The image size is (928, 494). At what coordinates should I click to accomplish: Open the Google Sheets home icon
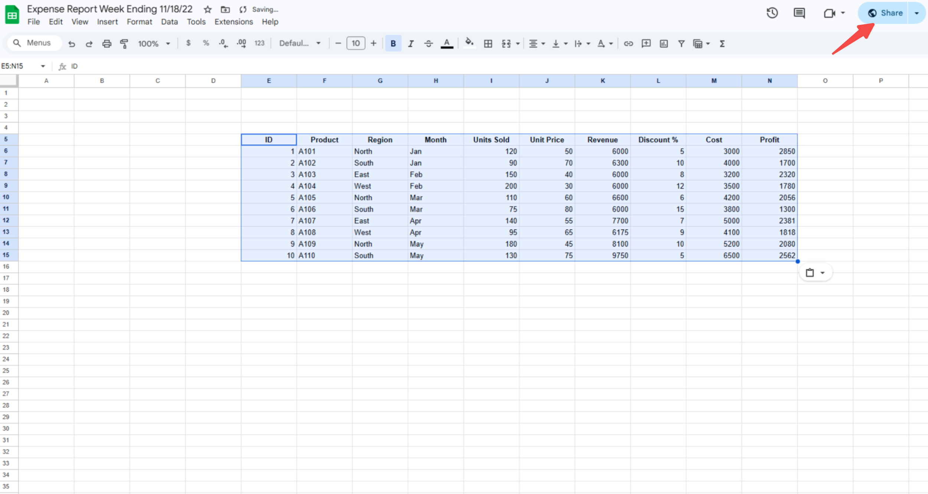click(x=12, y=15)
